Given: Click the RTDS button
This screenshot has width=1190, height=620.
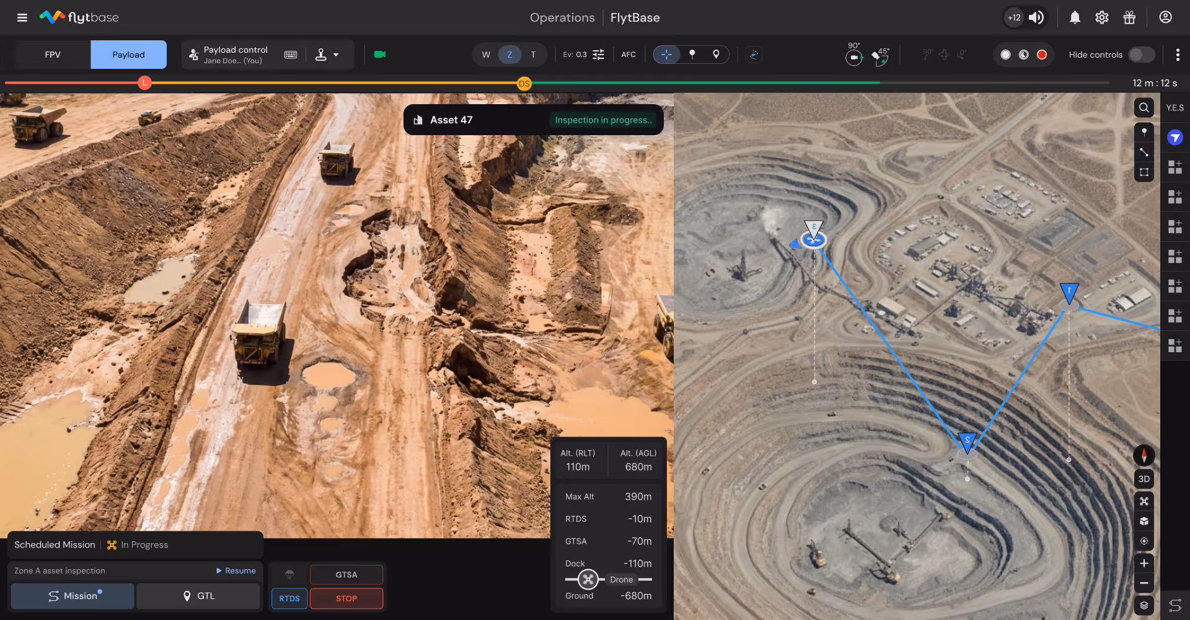Looking at the screenshot, I should coord(289,598).
